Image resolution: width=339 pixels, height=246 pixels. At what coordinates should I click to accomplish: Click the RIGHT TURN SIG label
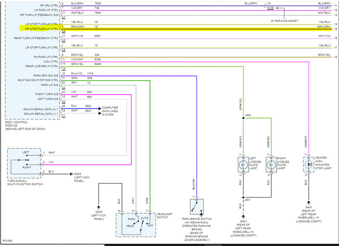[x=47, y=94]
